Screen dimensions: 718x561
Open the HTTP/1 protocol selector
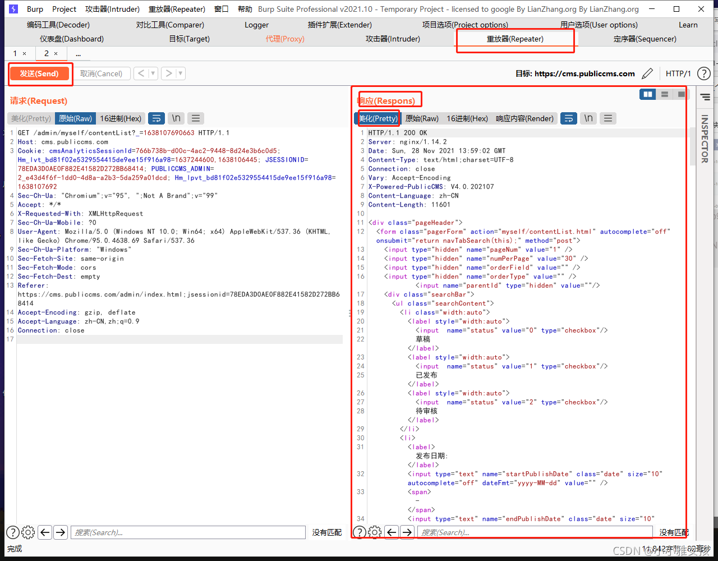tap(678, 73)
